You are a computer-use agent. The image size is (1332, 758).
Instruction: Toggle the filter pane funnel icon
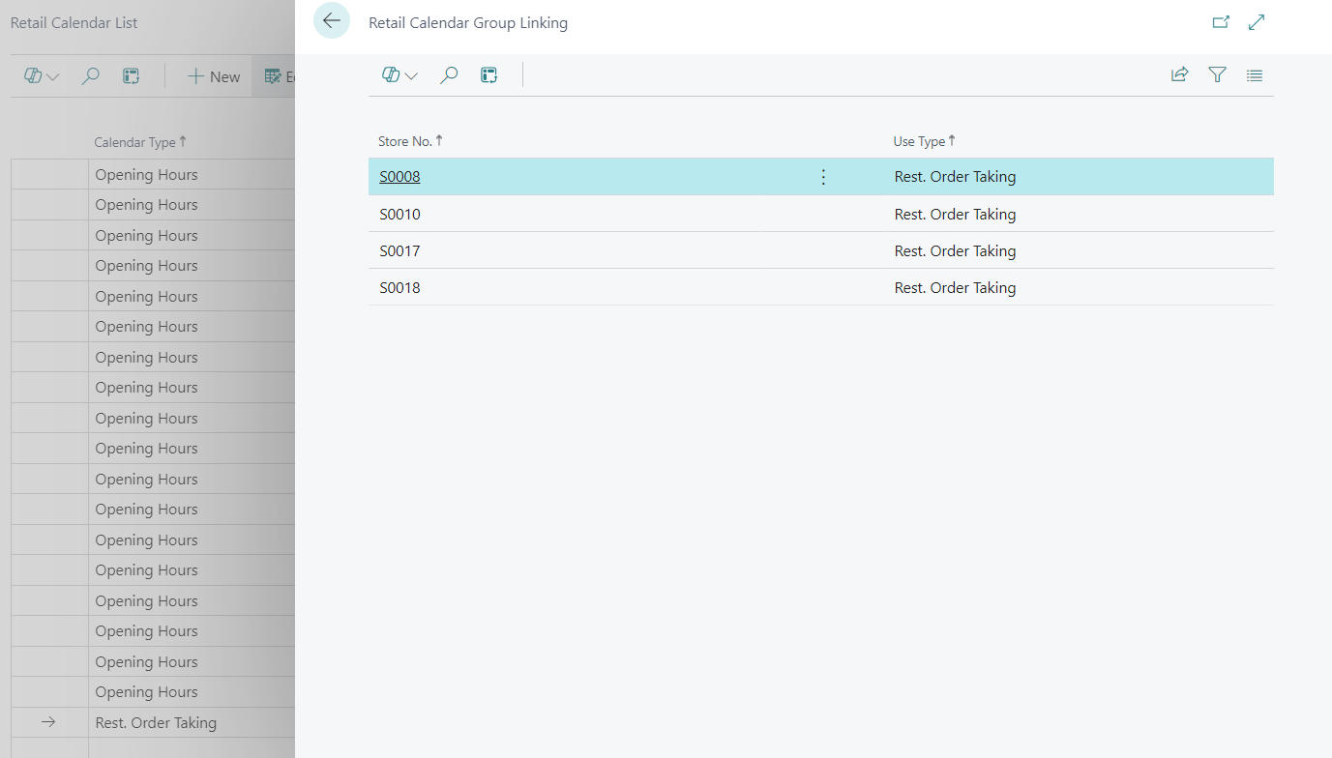1217,75
